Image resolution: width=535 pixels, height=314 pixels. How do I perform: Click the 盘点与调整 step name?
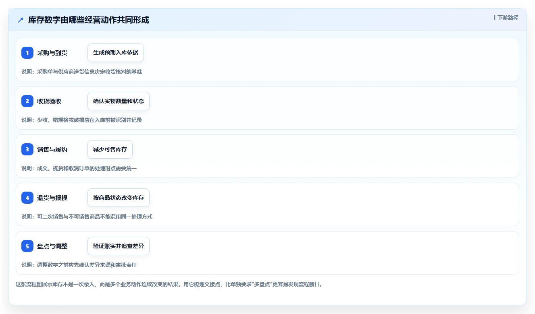[52, 246]
